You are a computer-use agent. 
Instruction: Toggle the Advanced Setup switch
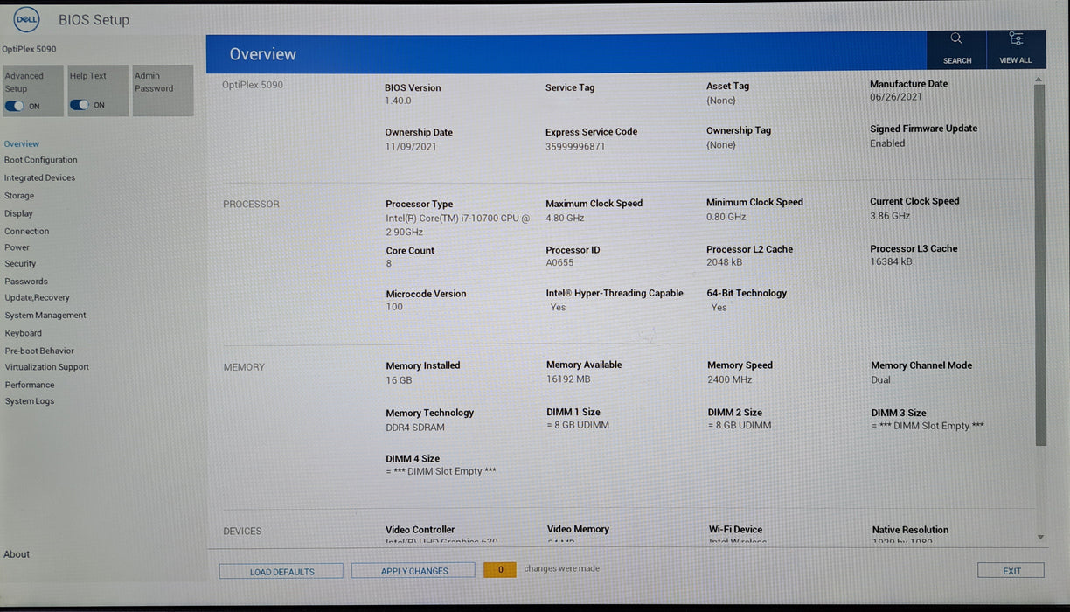(15, 106)
